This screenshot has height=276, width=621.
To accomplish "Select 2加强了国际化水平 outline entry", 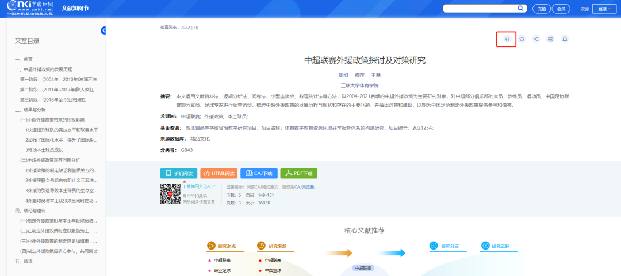I will tap(61, 140).
